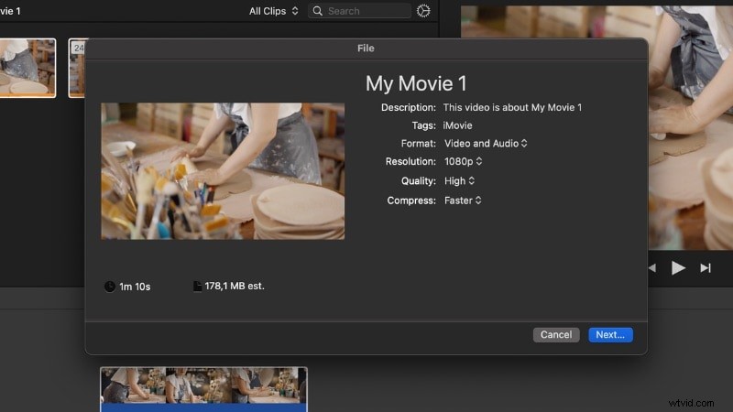Click the My Movie 1 title text
This screenshot has width=733, height=412.
click(416, 83)
